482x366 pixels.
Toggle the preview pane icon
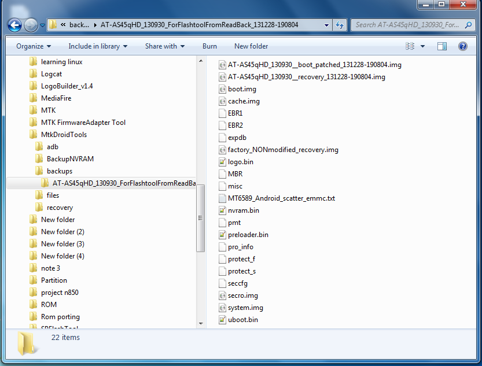tap(442, 46)
